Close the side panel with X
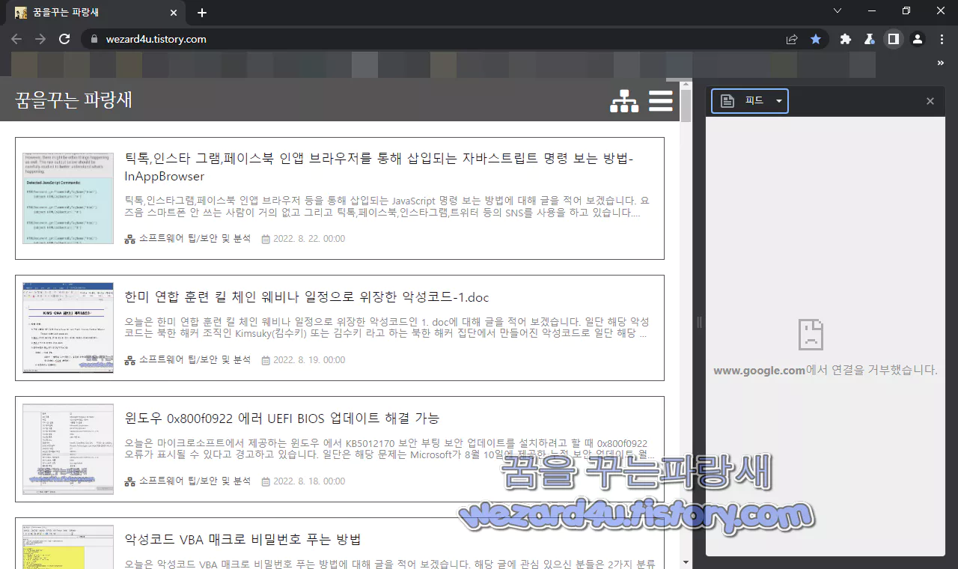Screen dimensions: 958x569 [930, 101]
